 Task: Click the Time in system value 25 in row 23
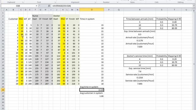click(92, 81)
